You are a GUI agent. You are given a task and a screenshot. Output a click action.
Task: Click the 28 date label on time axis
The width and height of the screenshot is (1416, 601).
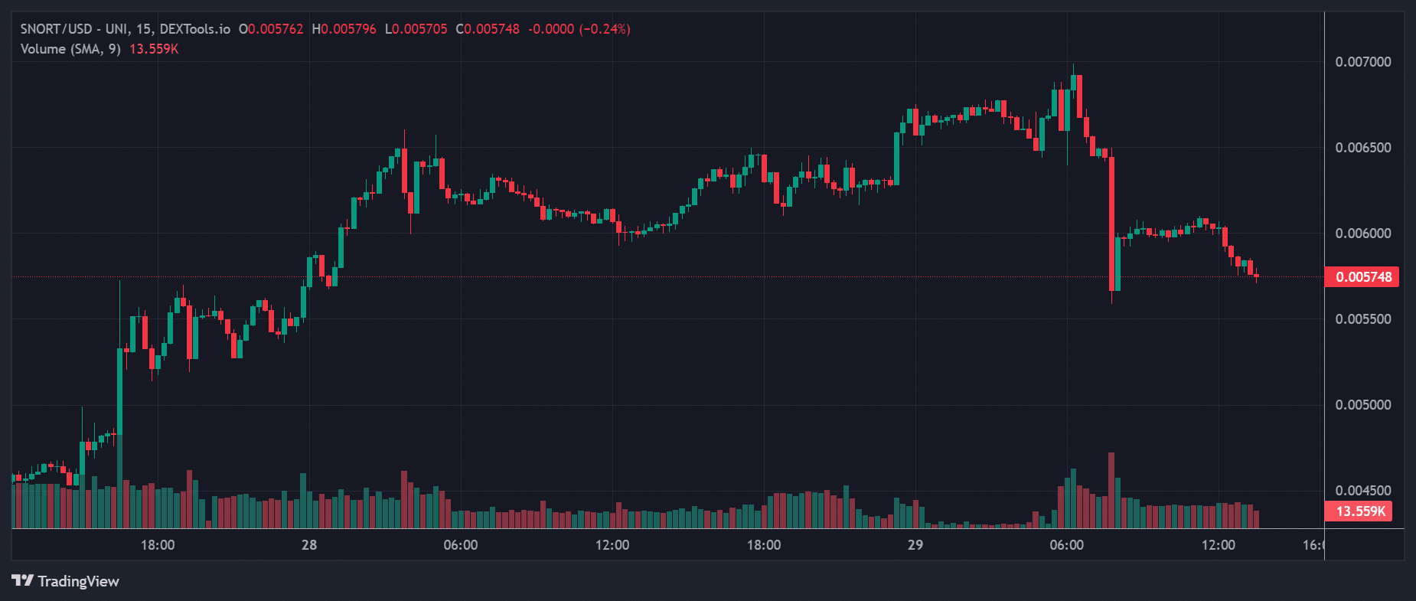click(x=309, y=545)
